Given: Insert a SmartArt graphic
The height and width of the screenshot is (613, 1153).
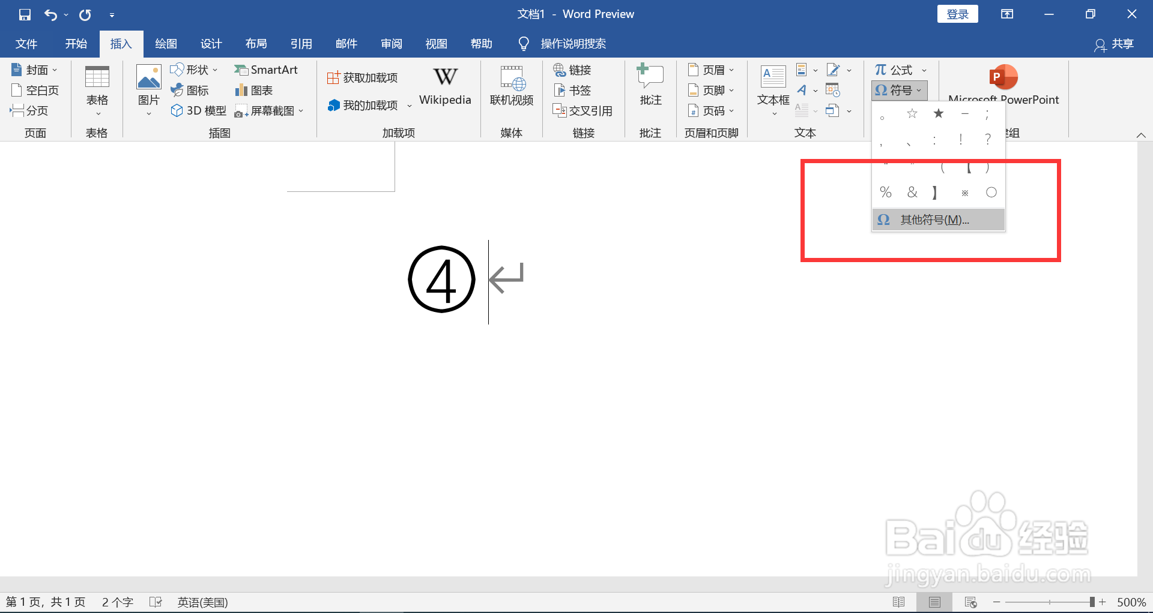Looking at the screenshot, I should click(x=267, y=70).
